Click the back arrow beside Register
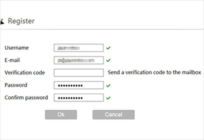 tap(2, 21)
